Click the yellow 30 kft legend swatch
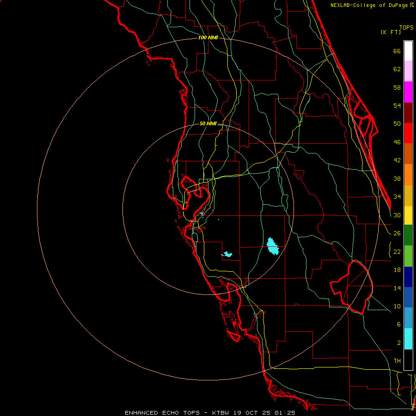 pyautogui.click(x=408, y=215)
